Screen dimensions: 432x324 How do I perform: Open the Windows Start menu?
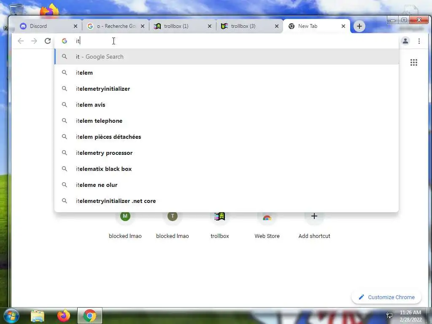point(11,316)
